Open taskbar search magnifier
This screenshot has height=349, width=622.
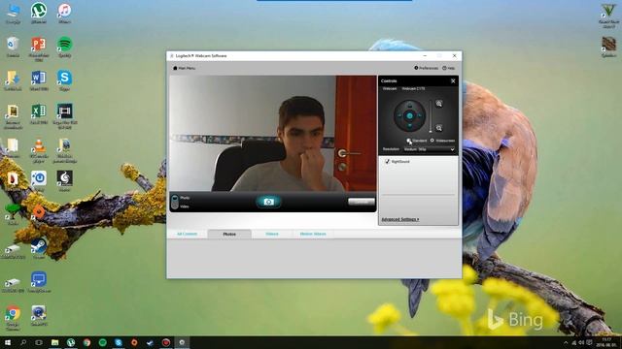(x=23, y=342)
